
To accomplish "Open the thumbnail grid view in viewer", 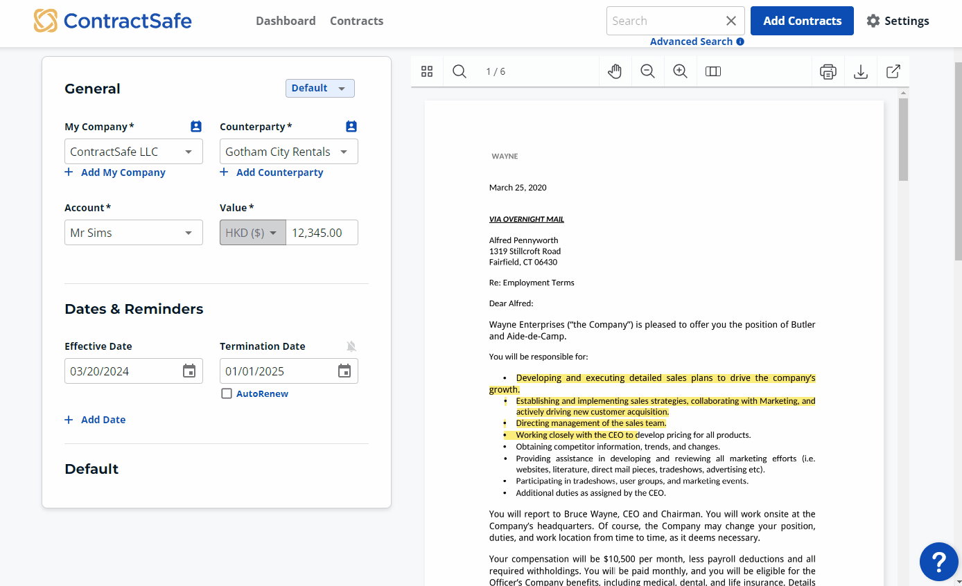I will pos(427,71).
